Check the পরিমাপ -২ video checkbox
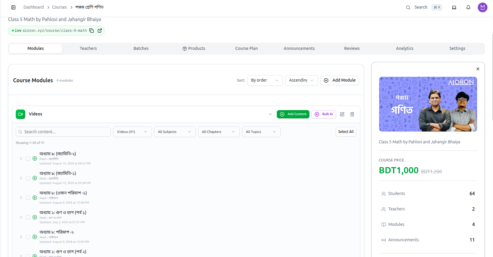Image resolution: width=493 pixels, height=257 pixels. coord(28,237)
